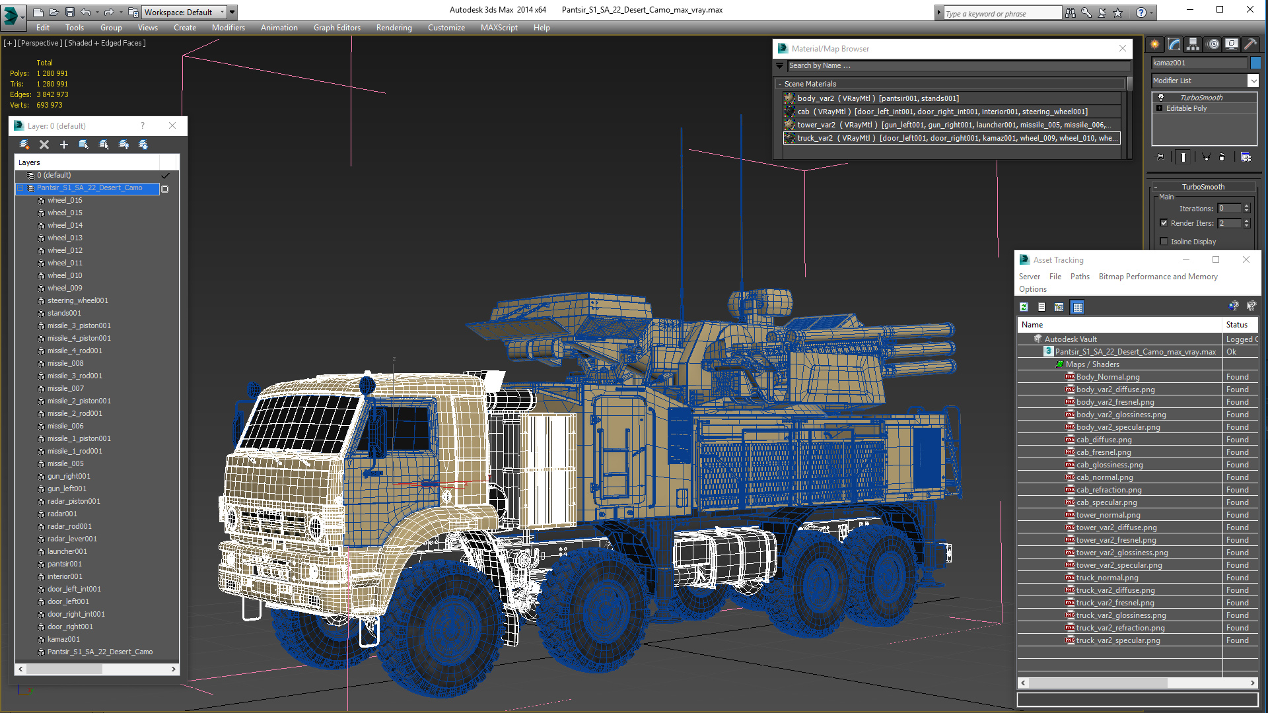Open the MAXScript menu
Screen dimensions: 1268x713
tap(499, 28)
